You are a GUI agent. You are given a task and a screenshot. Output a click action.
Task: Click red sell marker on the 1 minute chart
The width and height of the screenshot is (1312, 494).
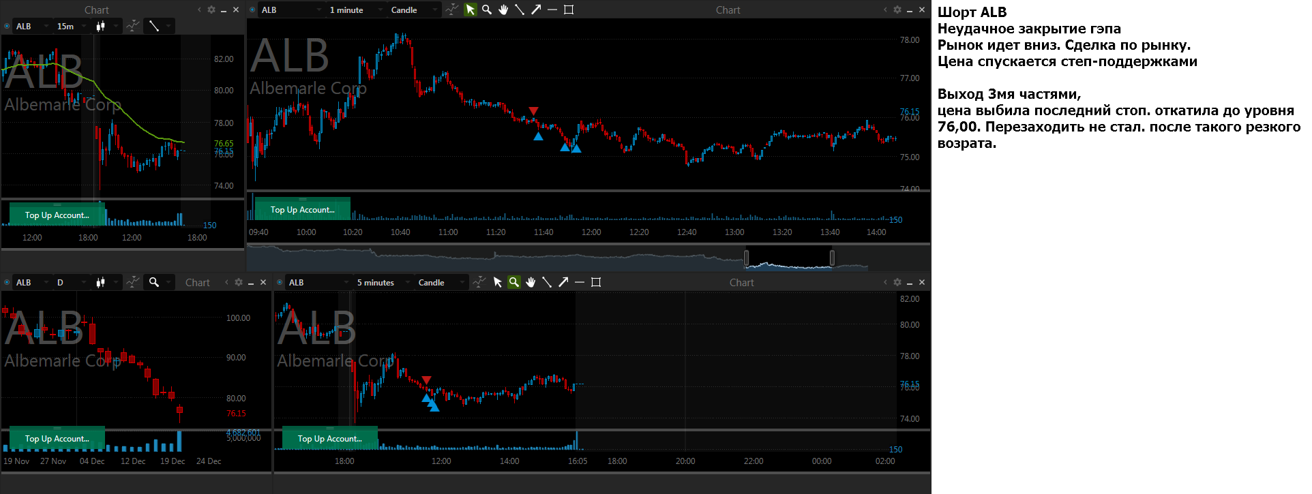(x=533, y=111)
